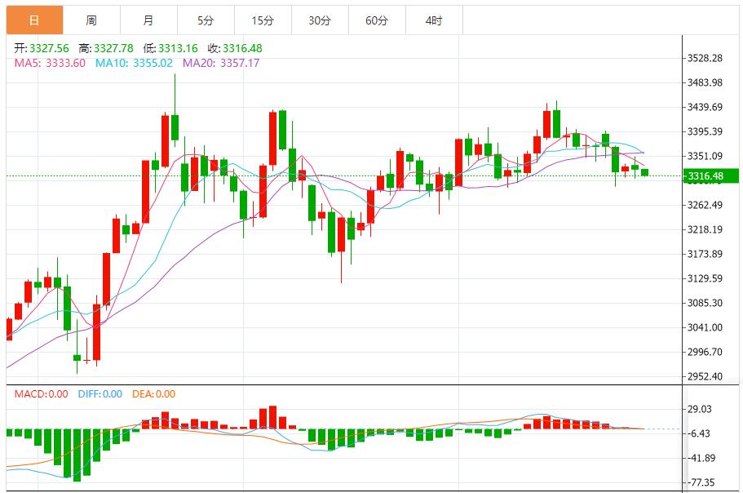Viewport: 743px width, 493px height.
Task: Click the last green candlestick on the chart
Action: point(645,172)
